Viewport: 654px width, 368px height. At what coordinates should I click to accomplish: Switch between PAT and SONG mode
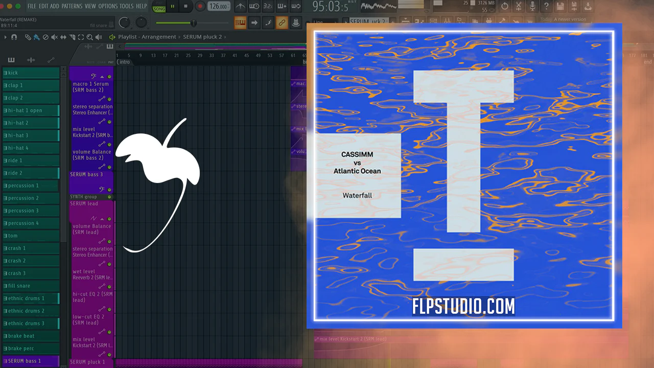(159, 7)
